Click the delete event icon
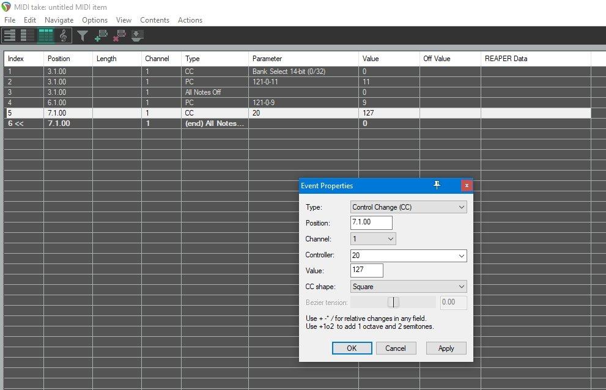This screenshot has height=390, width=606. pos(119,37)
